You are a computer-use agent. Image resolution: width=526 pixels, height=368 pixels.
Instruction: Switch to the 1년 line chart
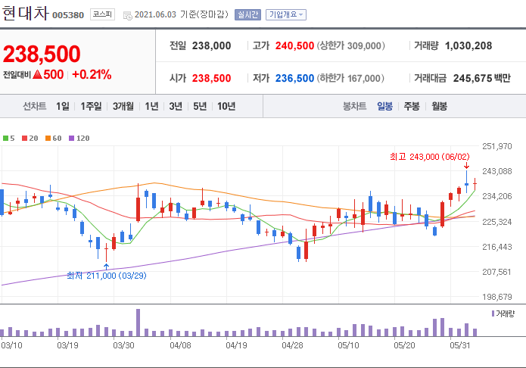click(x=151, y=106)
